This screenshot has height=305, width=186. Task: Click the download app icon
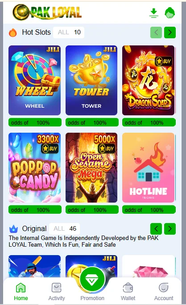[154, 13]
